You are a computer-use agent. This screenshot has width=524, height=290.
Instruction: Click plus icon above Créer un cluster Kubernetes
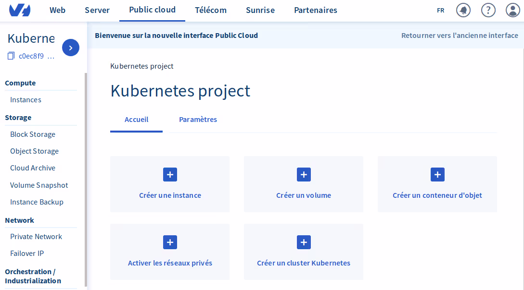(x=304, y=242)
